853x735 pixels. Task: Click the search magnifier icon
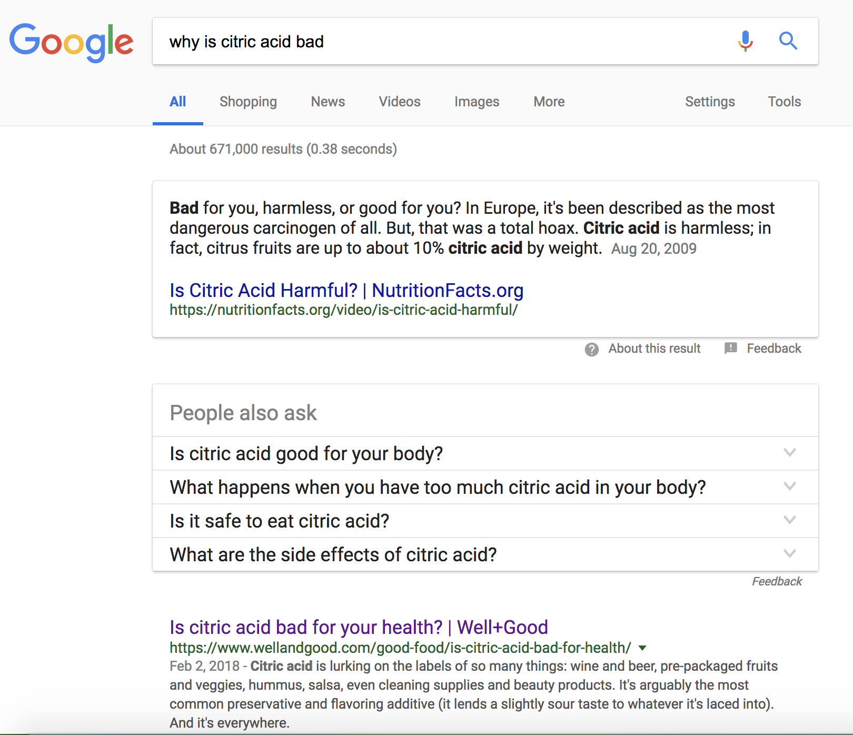788,41
